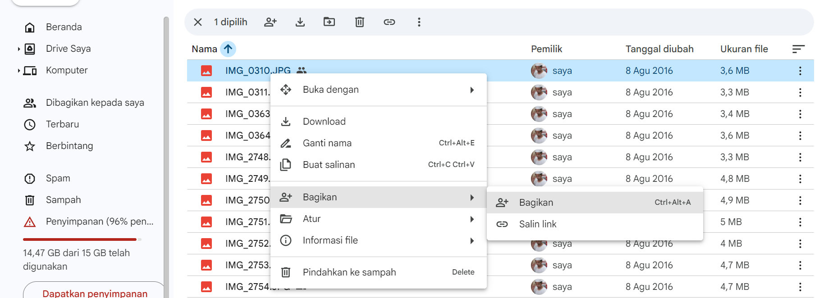Click the Dapatkan penyimpanan button
Image resolution: width=819 pixels, height=298 pixels.
click(x=95, y=293)
